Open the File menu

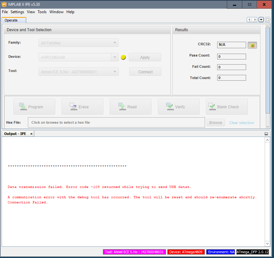tap(5, 12)
